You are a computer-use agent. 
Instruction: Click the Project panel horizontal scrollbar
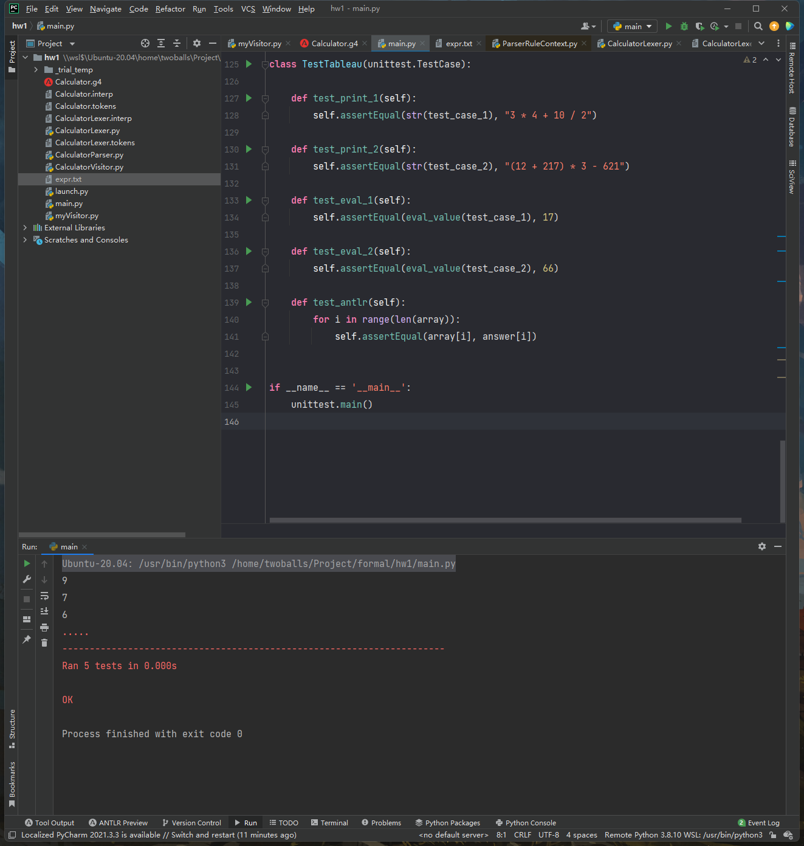pos(102,535)
